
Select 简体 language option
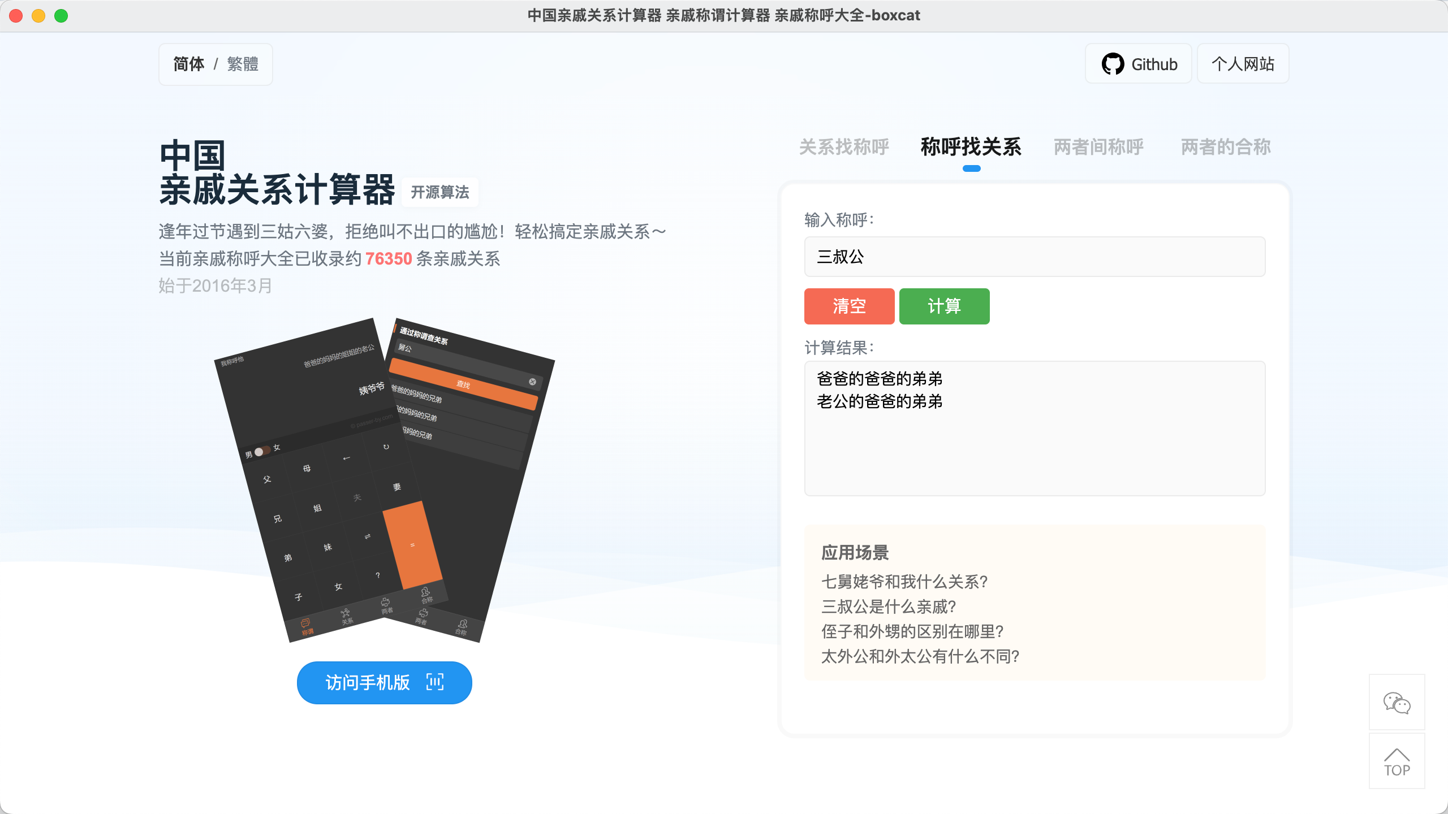[x=188, y=64]
